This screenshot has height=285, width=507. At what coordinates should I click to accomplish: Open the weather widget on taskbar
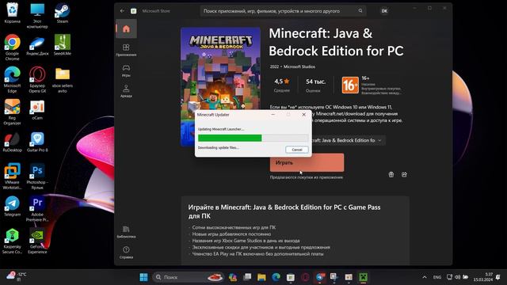pos(16,276)
